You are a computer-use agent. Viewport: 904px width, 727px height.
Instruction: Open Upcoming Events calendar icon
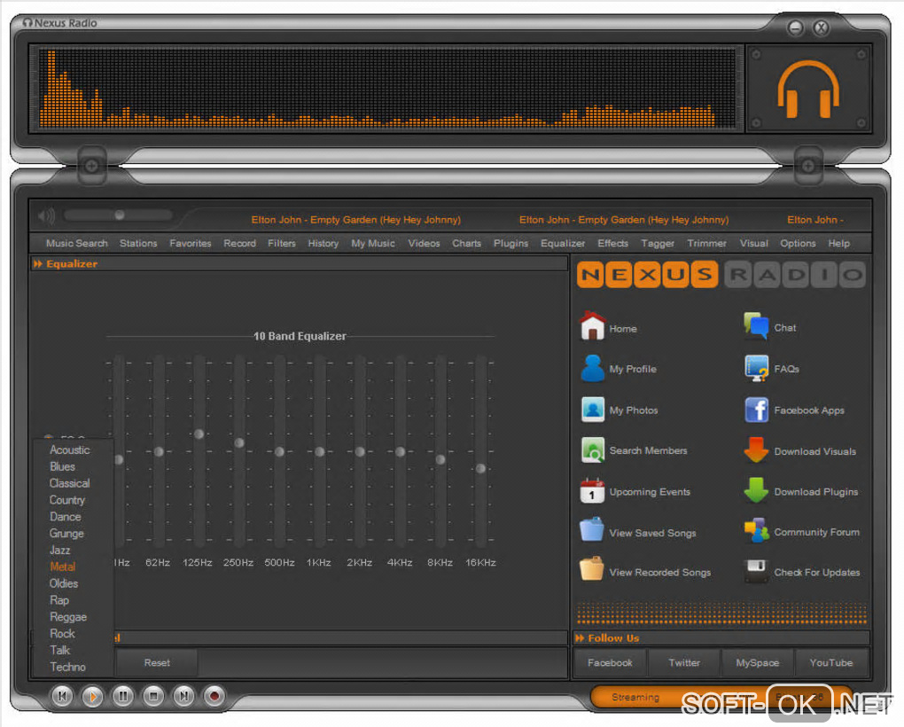pos(592,491)
